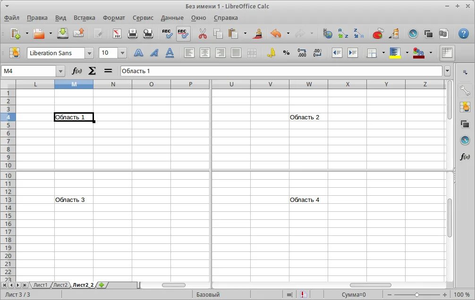Open the borders dropdown arrow

(383, 53)
